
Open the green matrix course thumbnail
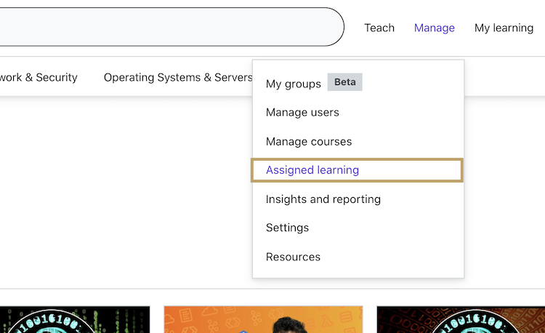74,320
